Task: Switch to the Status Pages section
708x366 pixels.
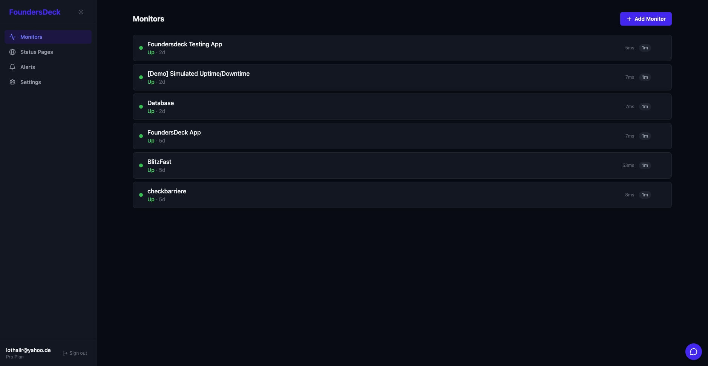Action: tap(37, 52)
